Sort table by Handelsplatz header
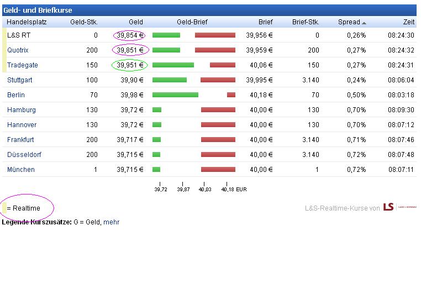 [x=27, y=22]
